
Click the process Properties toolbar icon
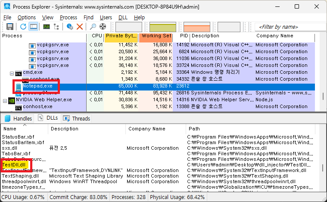point(70,27)
